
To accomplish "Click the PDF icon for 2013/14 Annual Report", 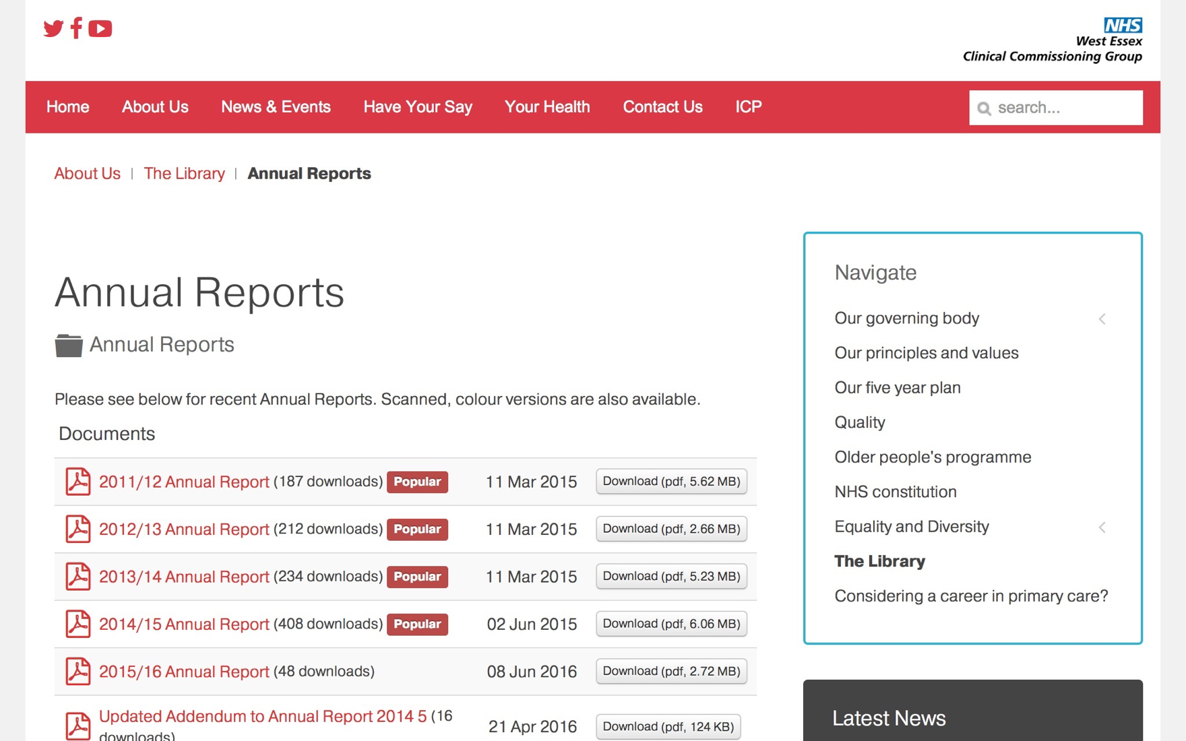I will click(x=77, y=577).
